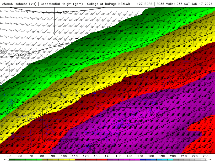Click the 'Geopotential Height (gpm)' header label
The image size is (215, 161).
pyautogui.click(x=62, y=4)
